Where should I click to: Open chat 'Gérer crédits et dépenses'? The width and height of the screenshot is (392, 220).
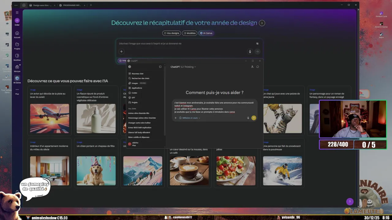[x=139, y=137]
